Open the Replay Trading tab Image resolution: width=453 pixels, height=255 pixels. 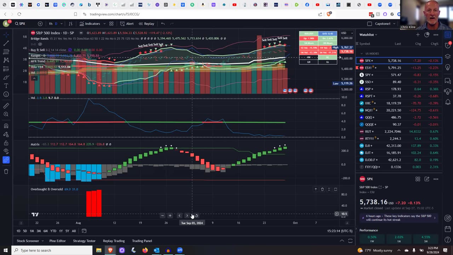point(114,241)
